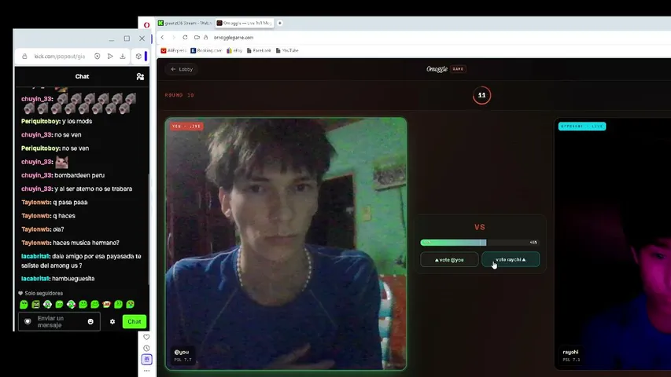This screenshot has width=671, height=377.
Task: Open the chat user list icon
Action: click(140, 76)
